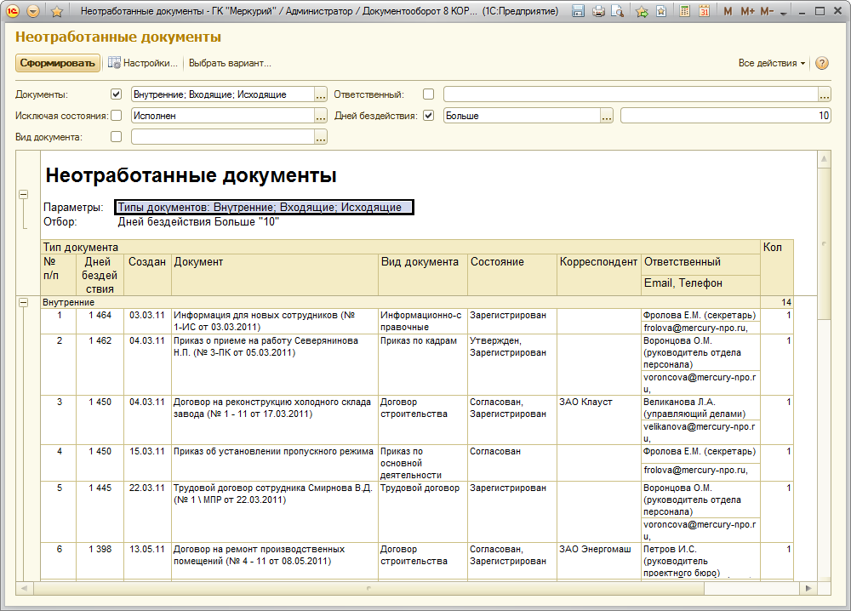Toggle the Документы checkbox
Screen dimensions: 851x611
click(x=116, y=94)
